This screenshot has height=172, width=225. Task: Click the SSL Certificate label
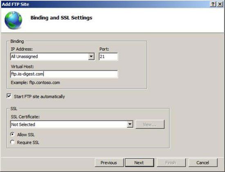point(25,117)
